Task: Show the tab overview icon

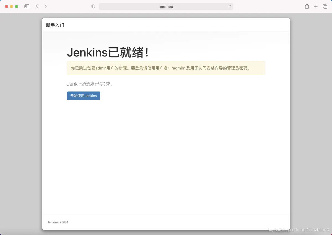Action: [x=325, y=6]
